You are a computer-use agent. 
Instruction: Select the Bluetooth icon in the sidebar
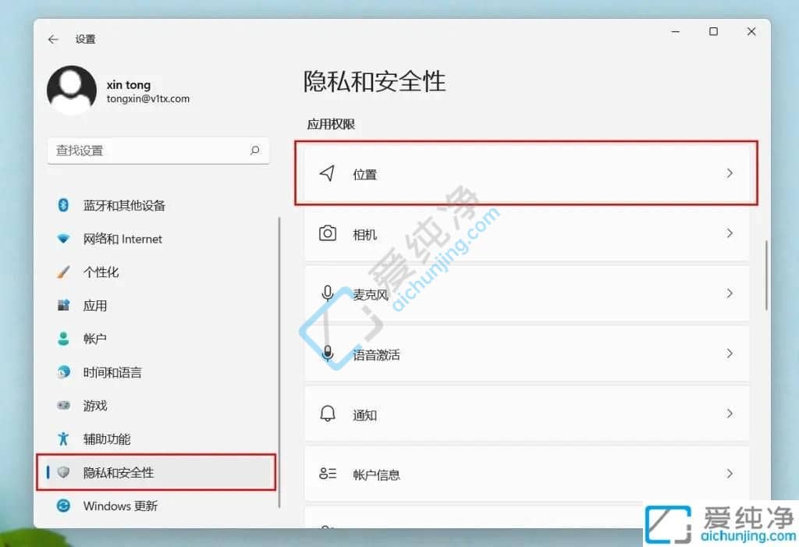coord(63,205)
